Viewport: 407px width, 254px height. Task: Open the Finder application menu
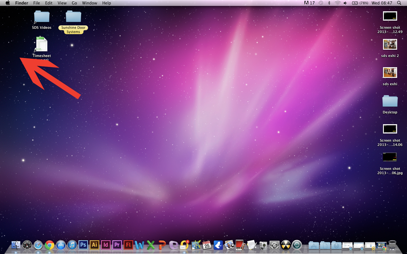[22, 3]
